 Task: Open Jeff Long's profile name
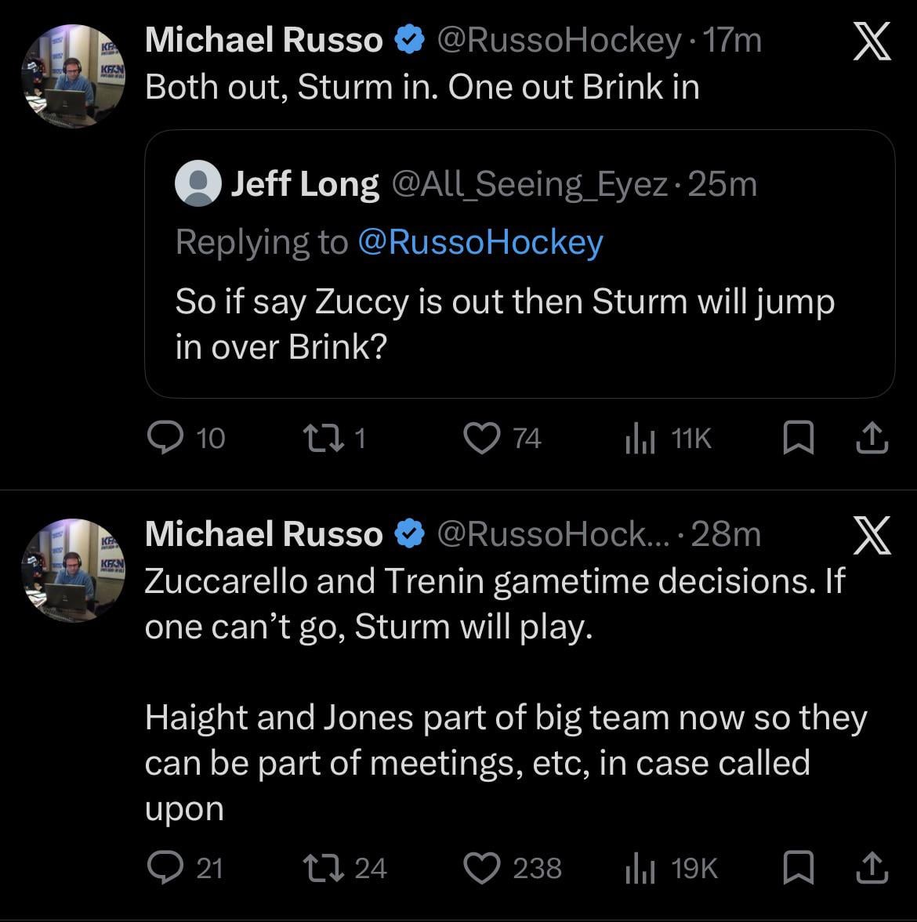(305, 185)
